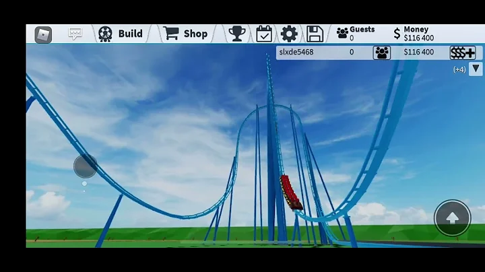The width and height of the screenshot is (485, 272).
Task: Click the Guests counter in toolbar
Action: (356, 34)
